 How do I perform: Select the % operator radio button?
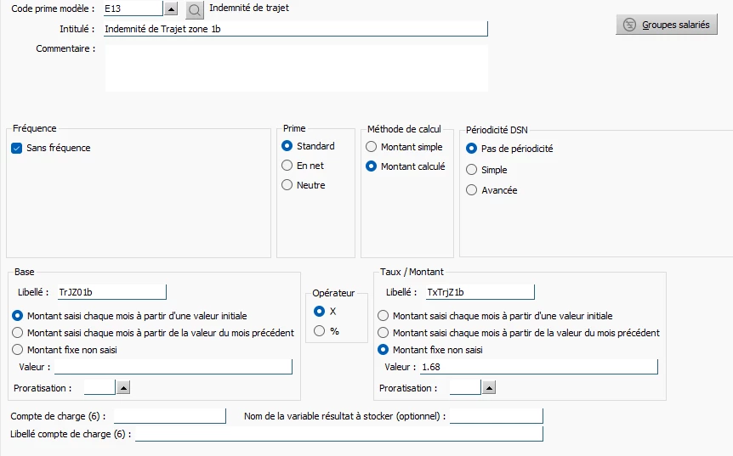(x=320, y=331)
